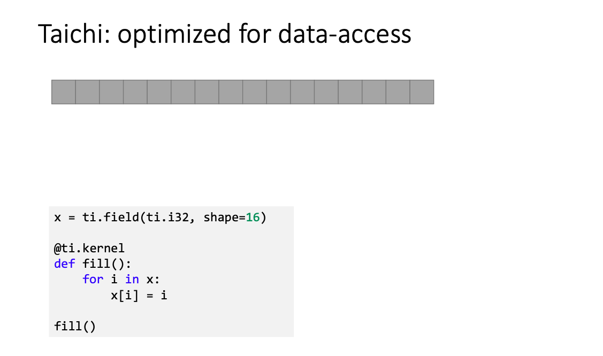Select the eighth gray cell in the row
The image size is (603, 356).
tap(231, 92)
